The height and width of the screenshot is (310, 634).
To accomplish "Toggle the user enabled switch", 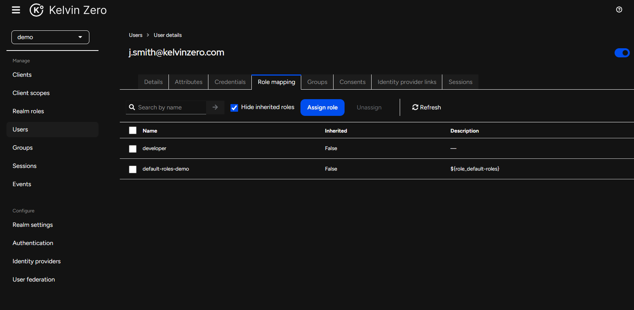I will pos(622,53).
